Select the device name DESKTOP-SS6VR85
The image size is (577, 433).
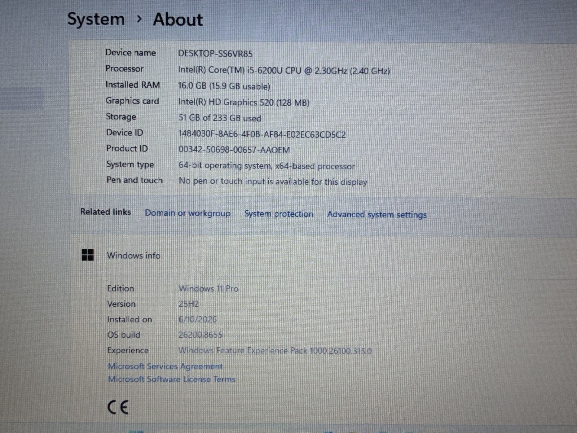215,54
